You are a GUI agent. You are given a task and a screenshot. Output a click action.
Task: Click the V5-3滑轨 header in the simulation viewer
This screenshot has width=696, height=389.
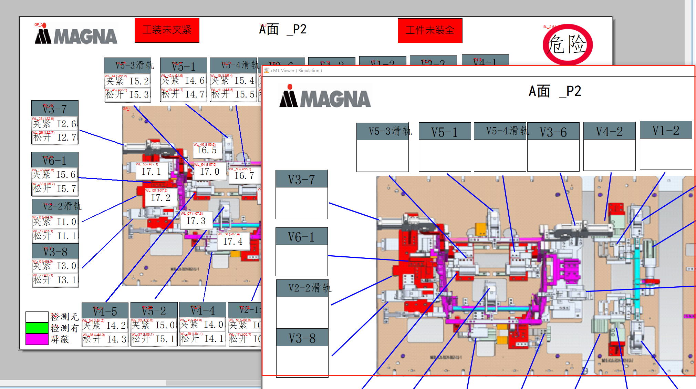pos(383,131)
